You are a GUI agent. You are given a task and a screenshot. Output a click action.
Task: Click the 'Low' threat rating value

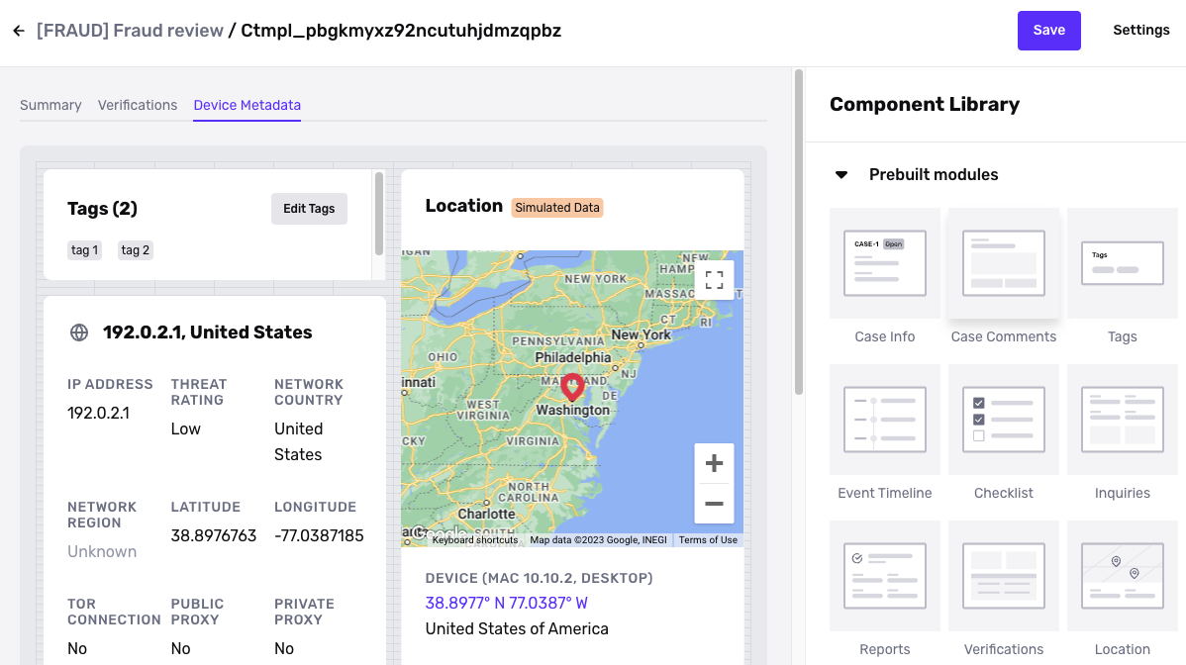(185, 429)
